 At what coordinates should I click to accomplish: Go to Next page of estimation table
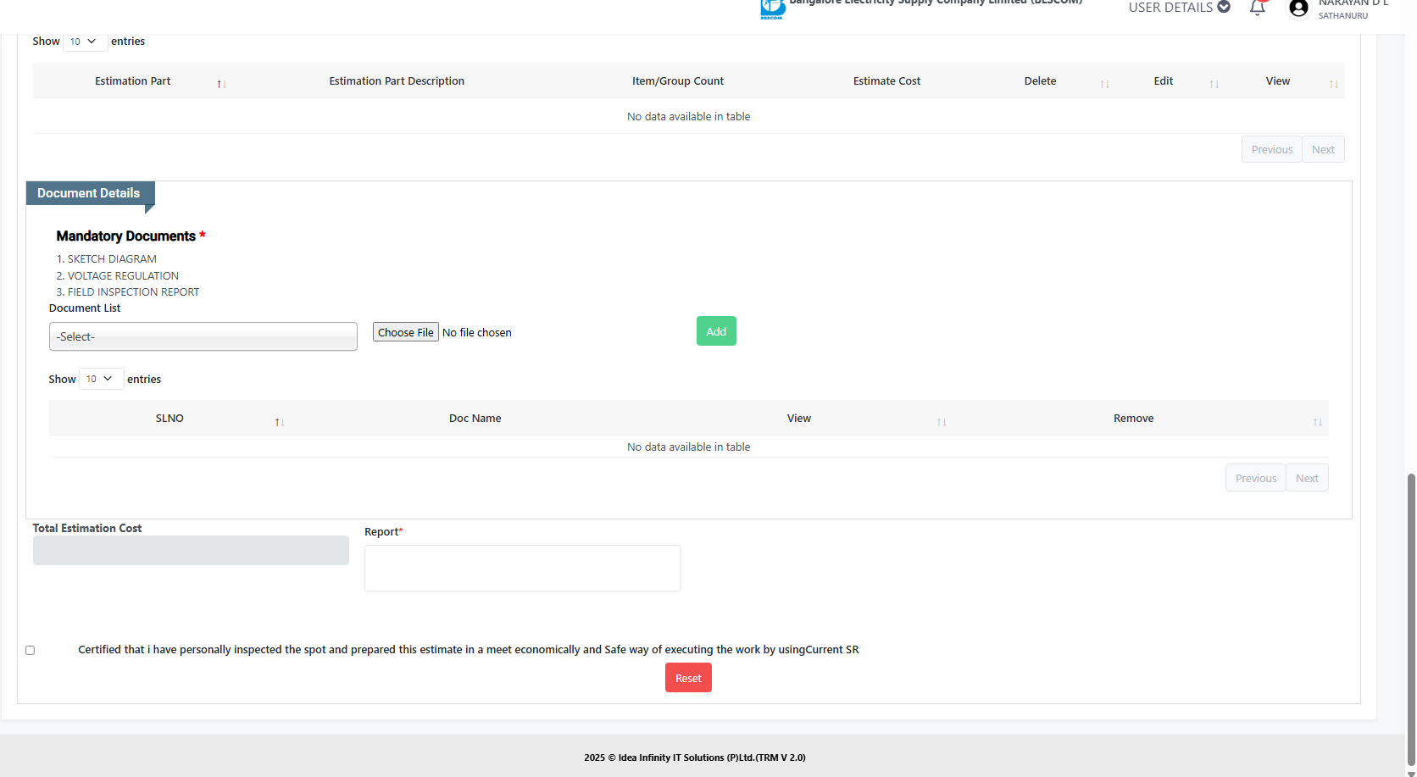coord(1323,150)
